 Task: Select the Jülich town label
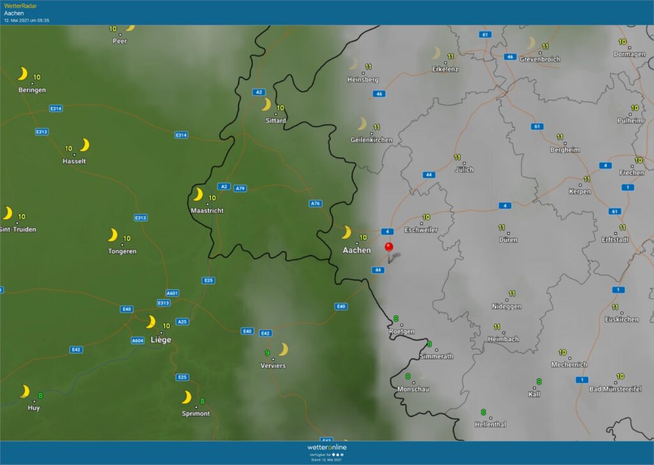click(x=464, y=169)
